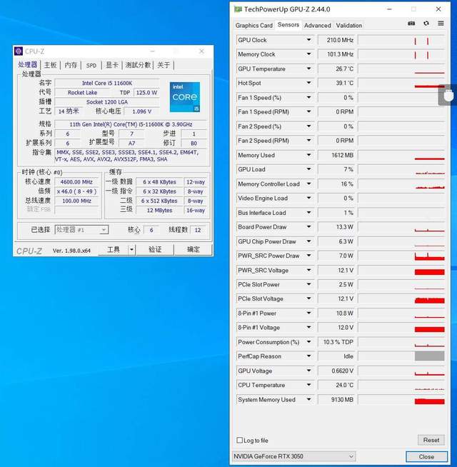Open the 内存 tab in CPU-Z

tap(71, 65)
